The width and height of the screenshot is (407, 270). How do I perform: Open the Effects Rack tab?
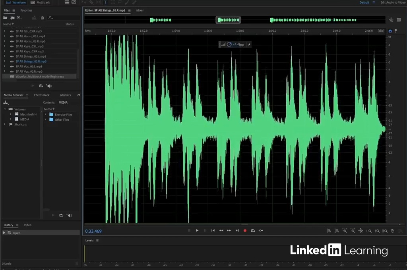pos(42,95)
